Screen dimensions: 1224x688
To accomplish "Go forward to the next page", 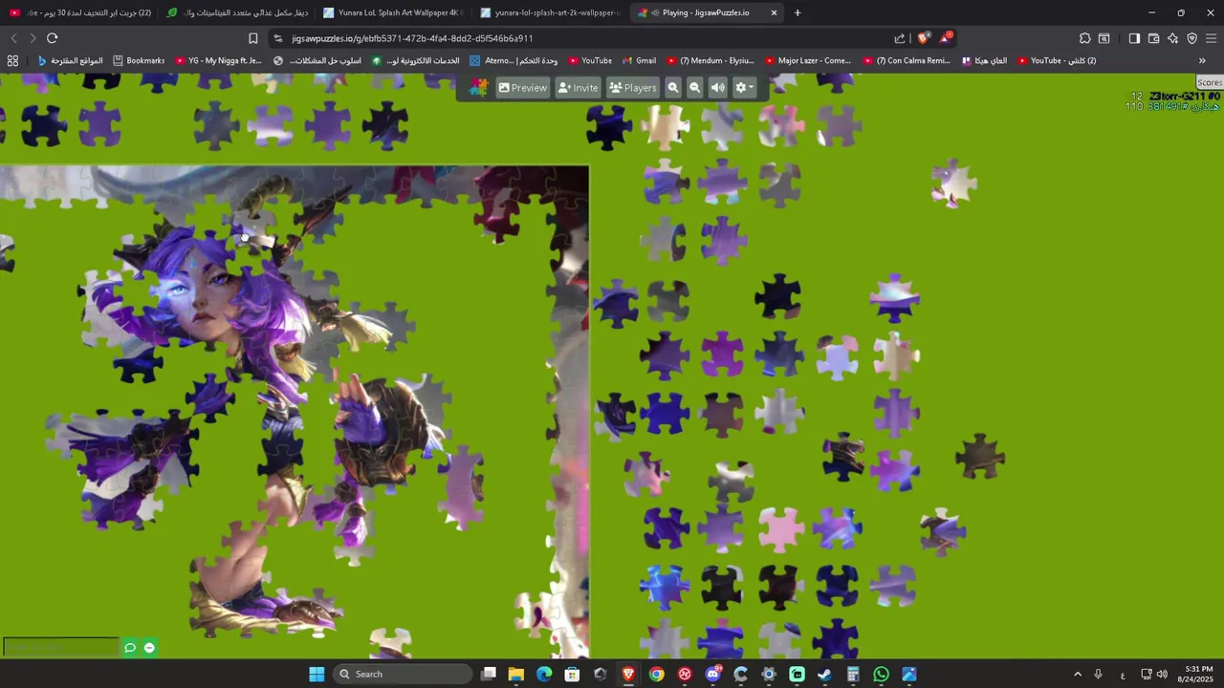I will (x=33, y=38).
